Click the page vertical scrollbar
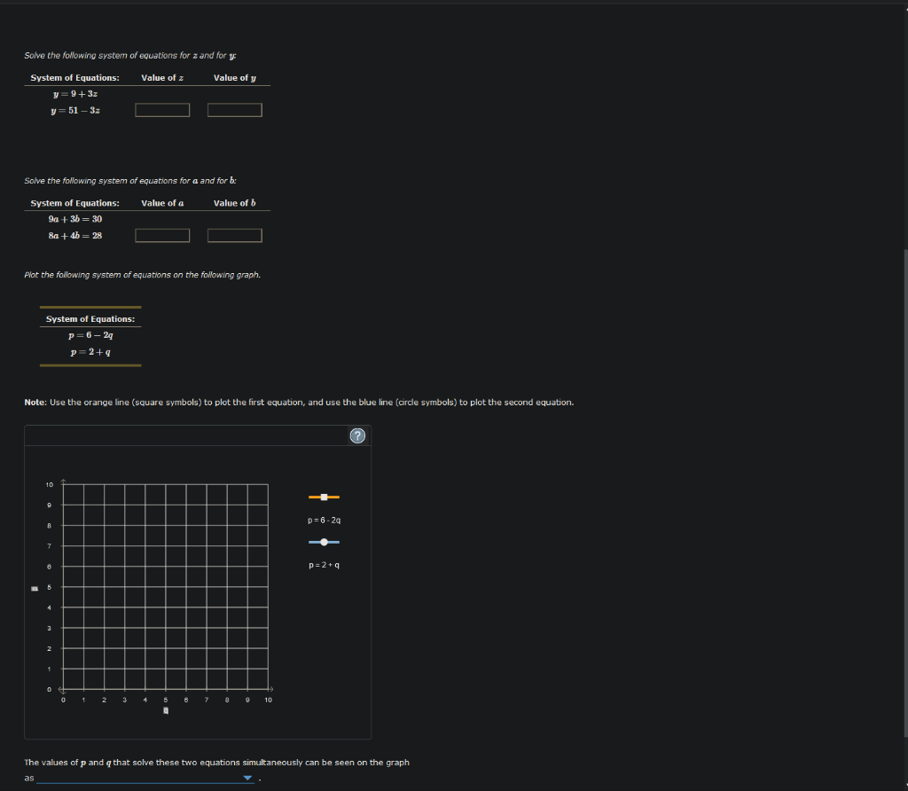This screenshot has height=791, width=908. 905,492
